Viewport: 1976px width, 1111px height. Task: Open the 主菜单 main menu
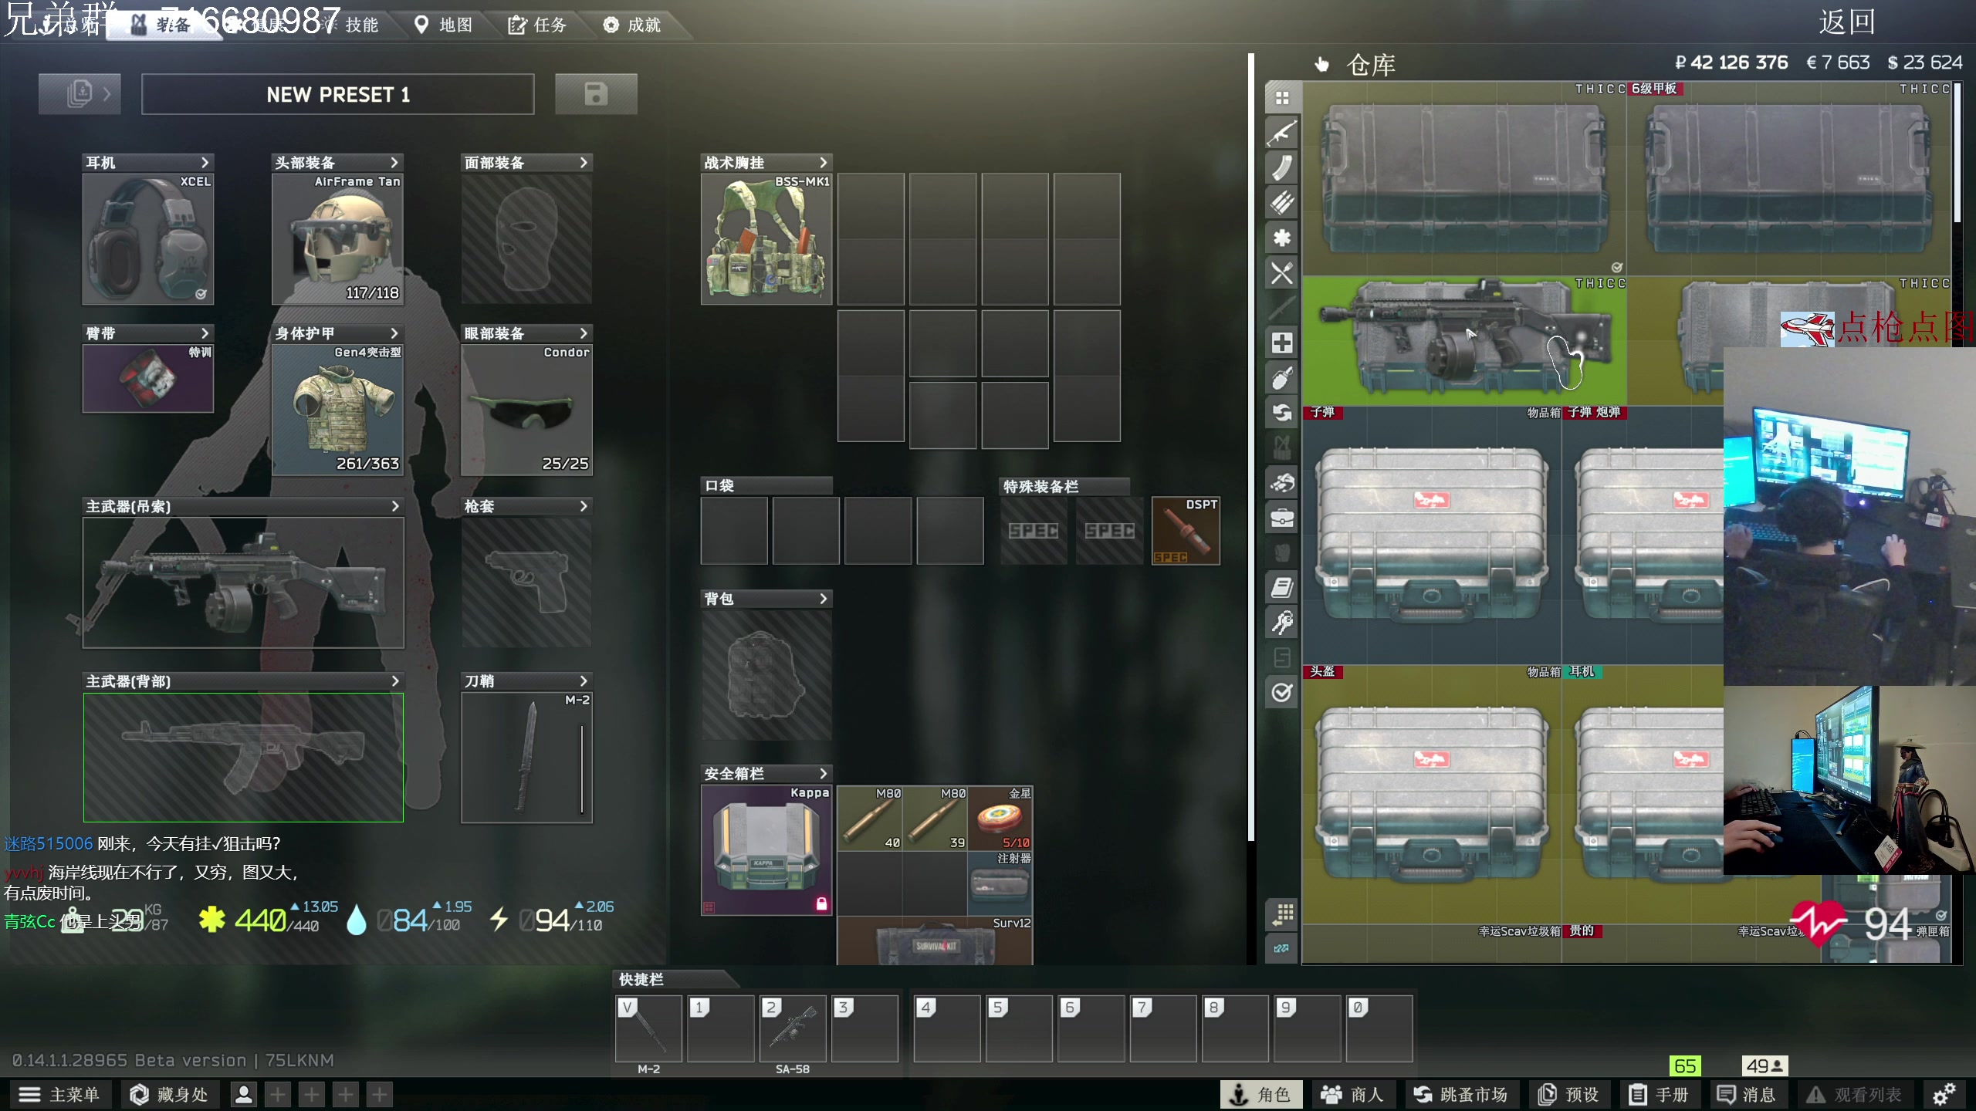[59, 1094]
